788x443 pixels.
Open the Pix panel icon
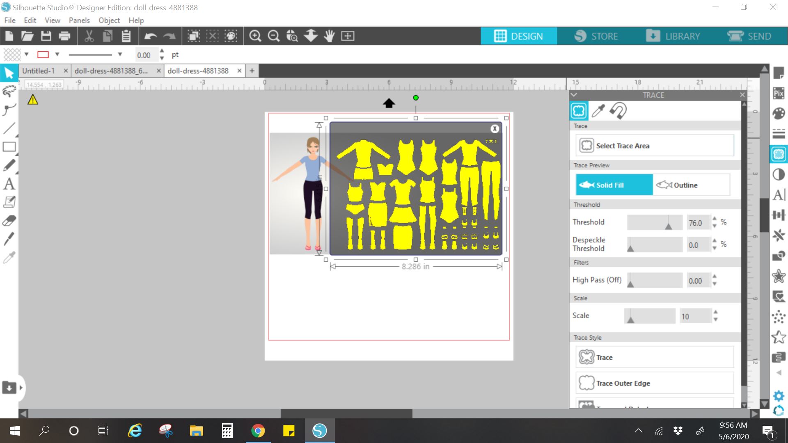779,93
